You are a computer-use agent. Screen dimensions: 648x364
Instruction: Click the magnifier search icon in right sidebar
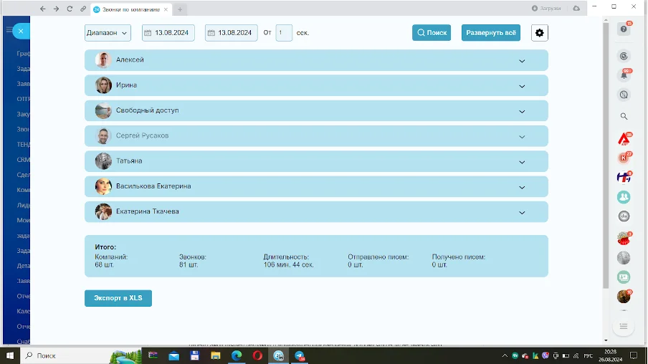[624, 116]
